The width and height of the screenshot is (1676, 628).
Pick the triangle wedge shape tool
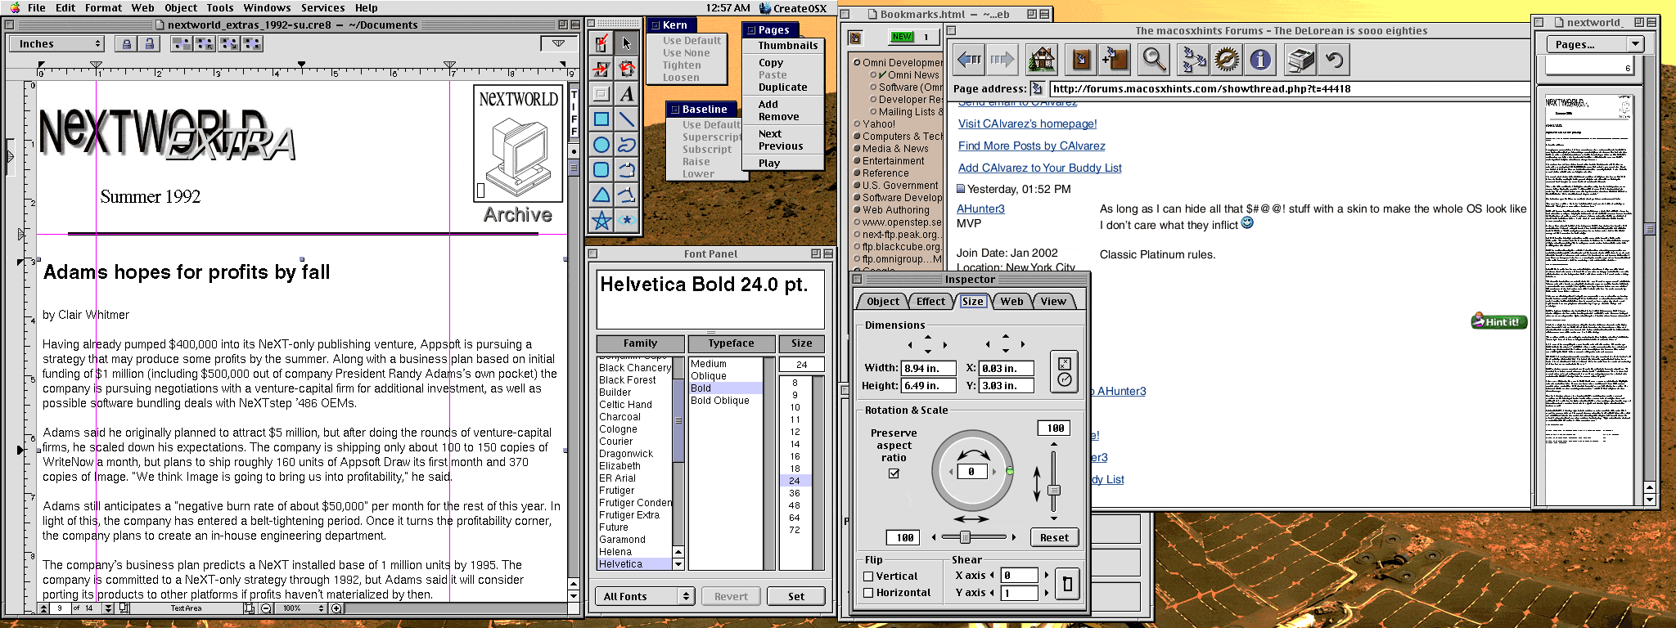click(601, 195)
